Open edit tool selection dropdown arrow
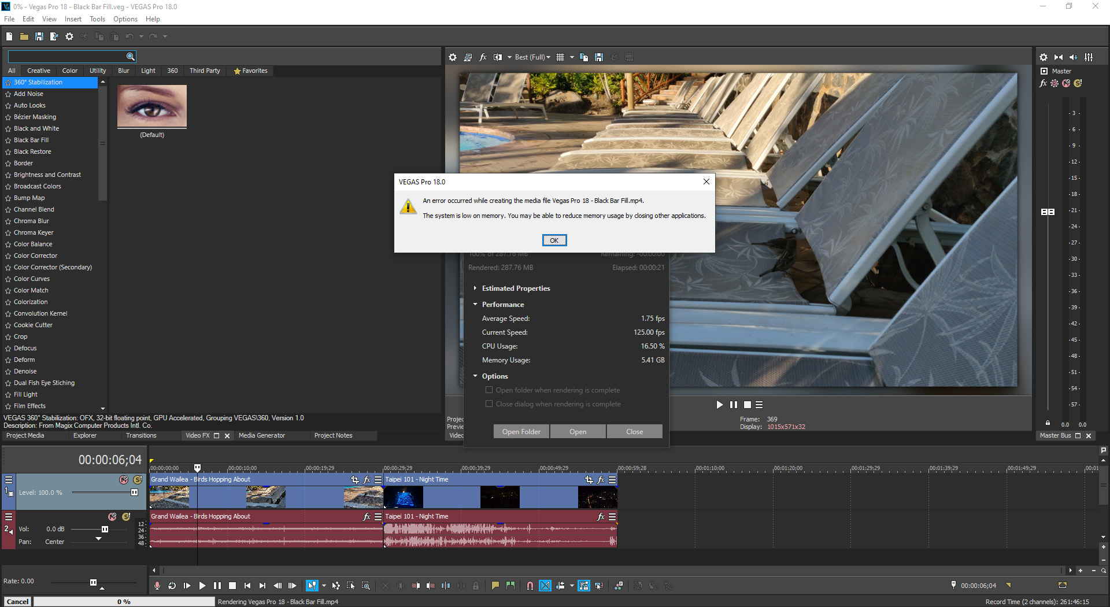Image resolution: width=1110 pixels, height=607 pixels. 324,586
